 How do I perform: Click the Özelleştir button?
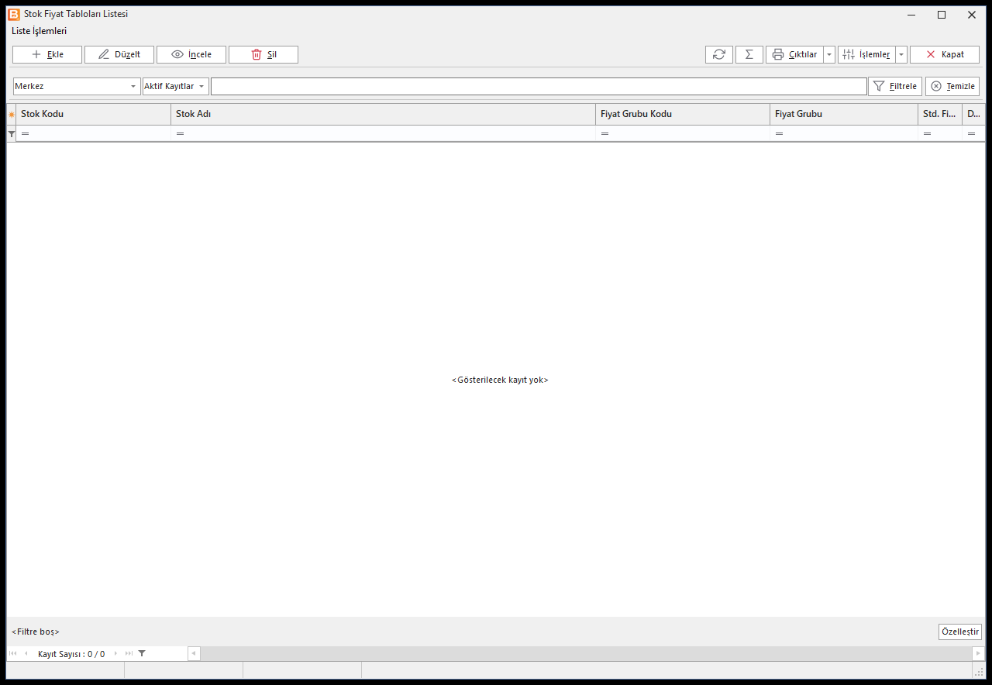point(959,632)
